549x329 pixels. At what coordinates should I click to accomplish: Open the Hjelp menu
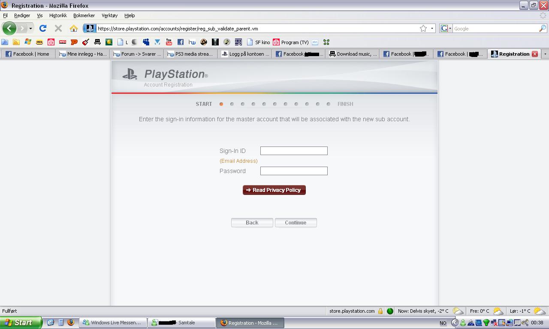(x=130, y=15)
